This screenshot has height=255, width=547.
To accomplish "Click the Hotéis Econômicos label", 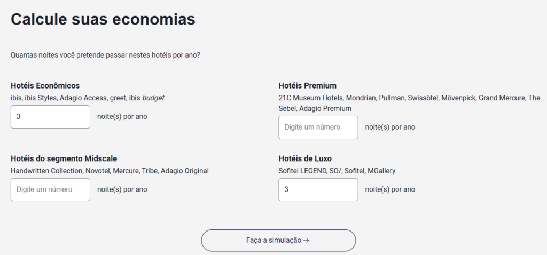I will (x=45, y=85).
